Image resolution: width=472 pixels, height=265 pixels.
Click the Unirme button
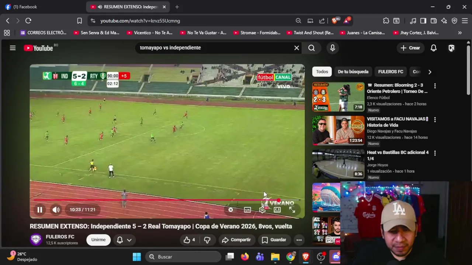click(98, 240)
